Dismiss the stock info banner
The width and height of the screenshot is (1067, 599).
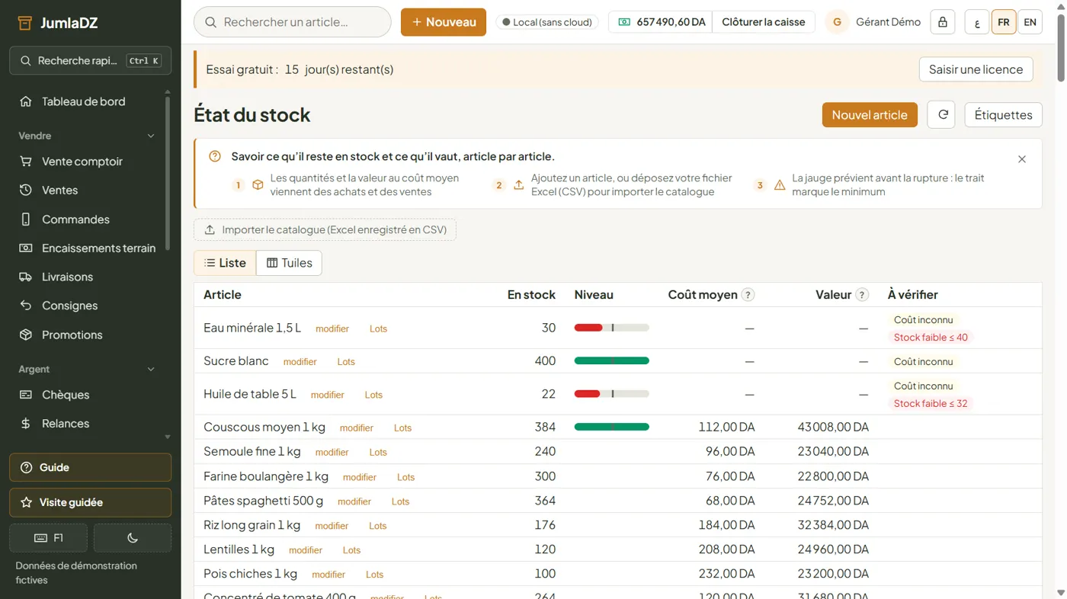click(1022, 159)
